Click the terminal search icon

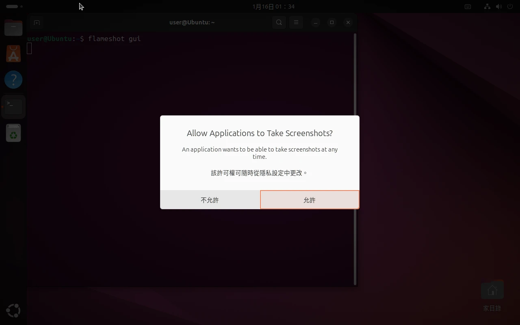click(x=279, y=22)
